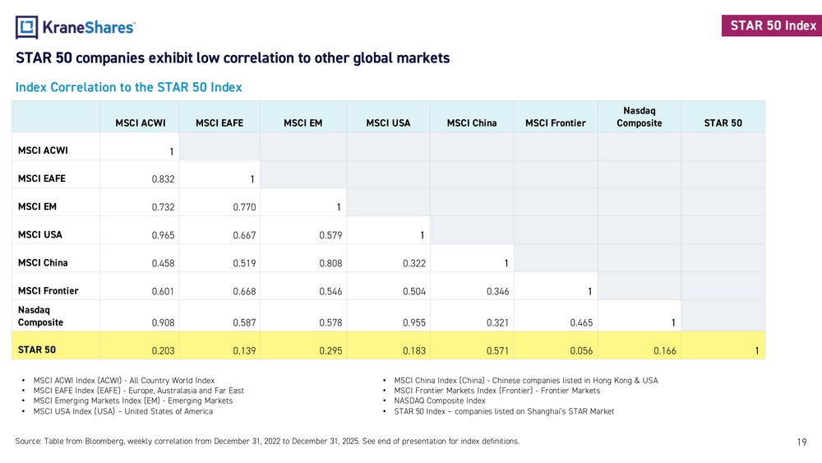
Task: Click the 0.955 Nasdaq Composite correlation cell
Action: tap(414, 323)
